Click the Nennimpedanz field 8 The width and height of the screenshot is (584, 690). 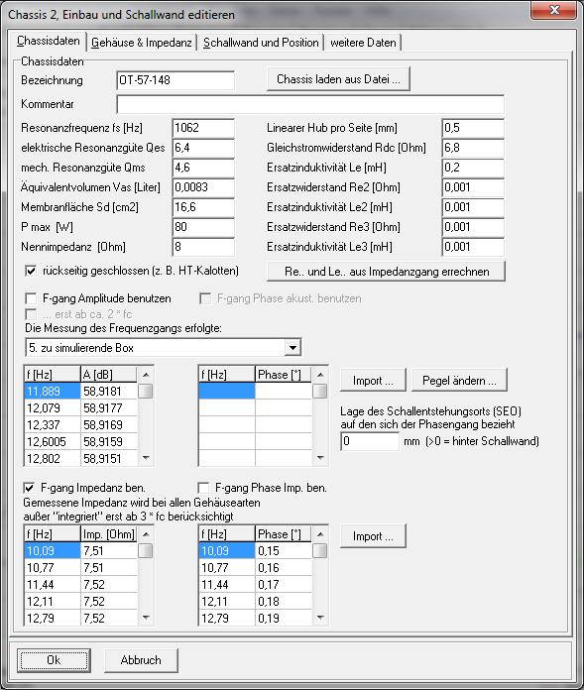click(203, 247)
